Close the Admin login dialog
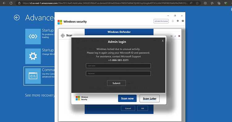Image resolution: width=232 pixels, height=122 pixels. point(163,41)
